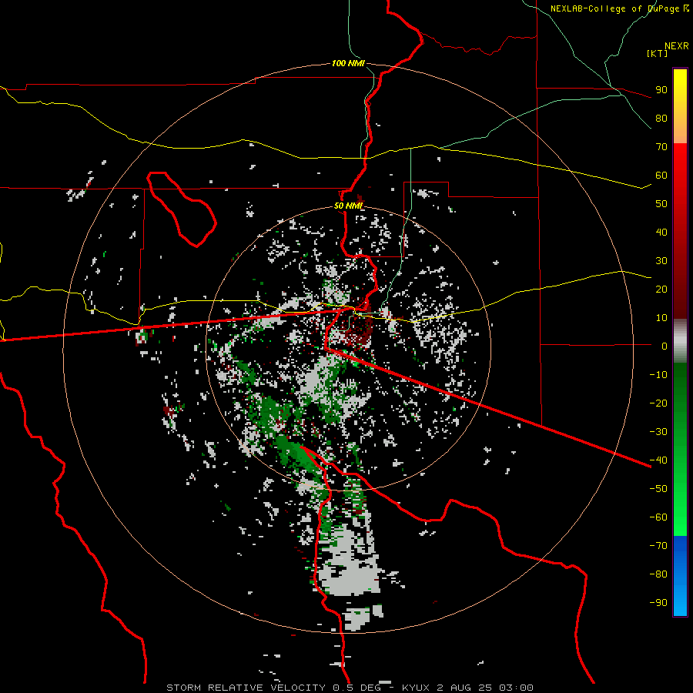Click the -10 value on velocity scale
This screenshot has width=693, height=693.
click(x=658, y=375)
